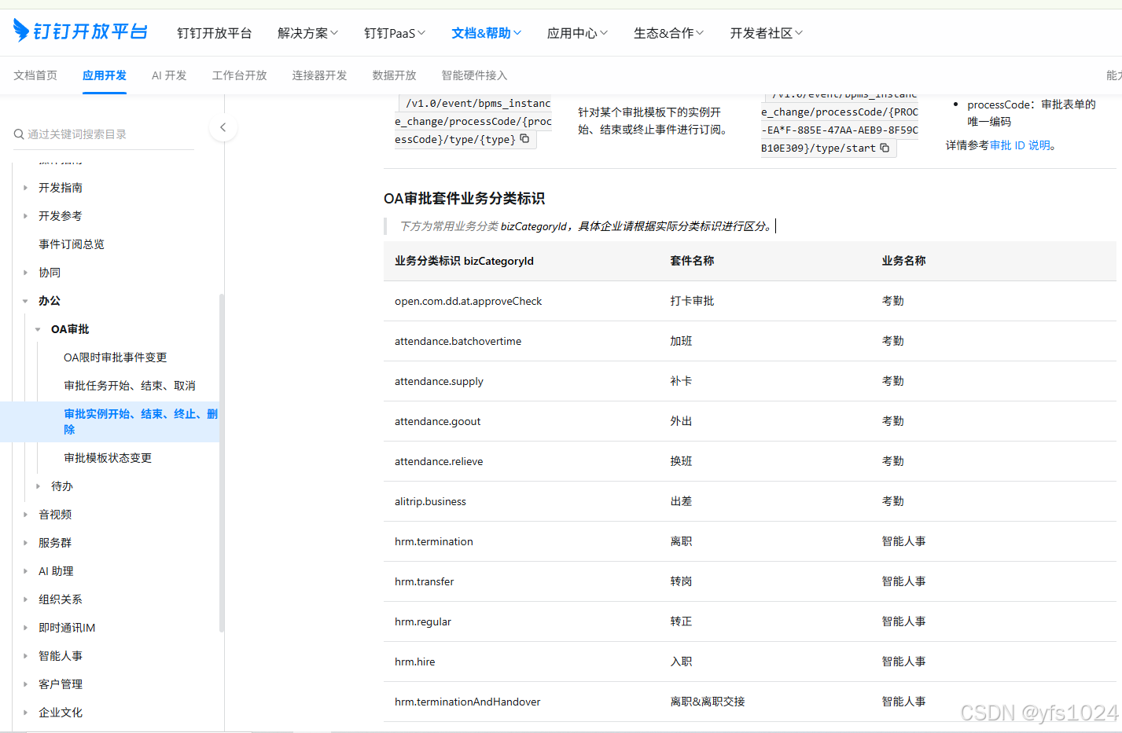This screenshot has height=733, width=1122.
Task: Switch to the AI 开发 tab
Action: click(x=169, y=75)
